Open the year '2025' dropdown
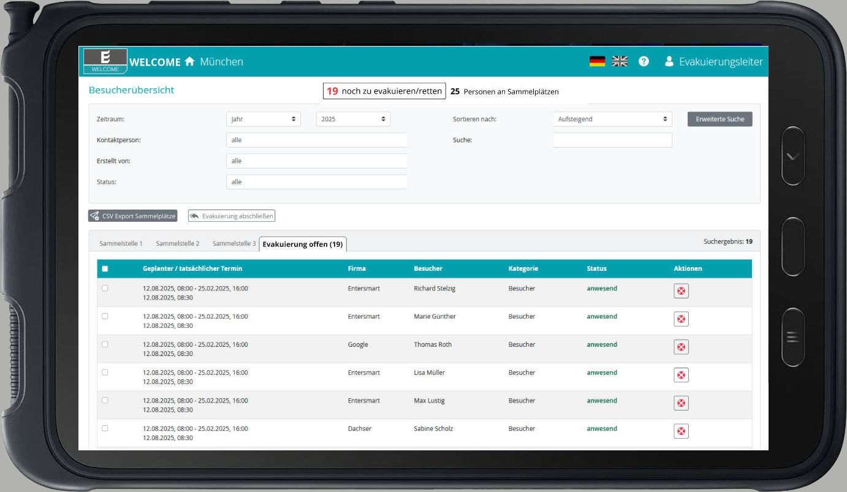This screenshot has width=847, height=492. pyautogui.click(x=353, y=119)
